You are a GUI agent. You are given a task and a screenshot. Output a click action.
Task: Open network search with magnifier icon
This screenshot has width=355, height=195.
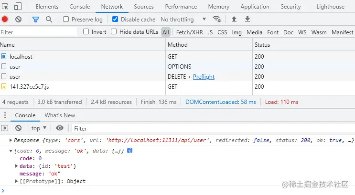click(49, 19)
